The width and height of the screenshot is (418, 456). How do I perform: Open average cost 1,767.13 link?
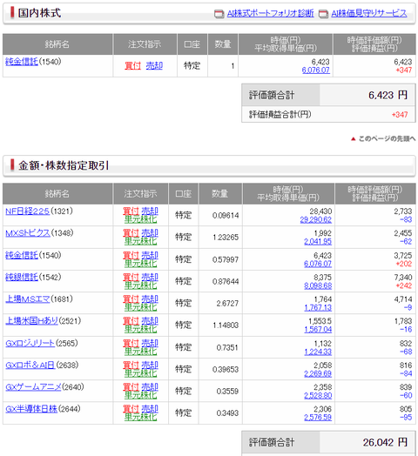point(318,308)
